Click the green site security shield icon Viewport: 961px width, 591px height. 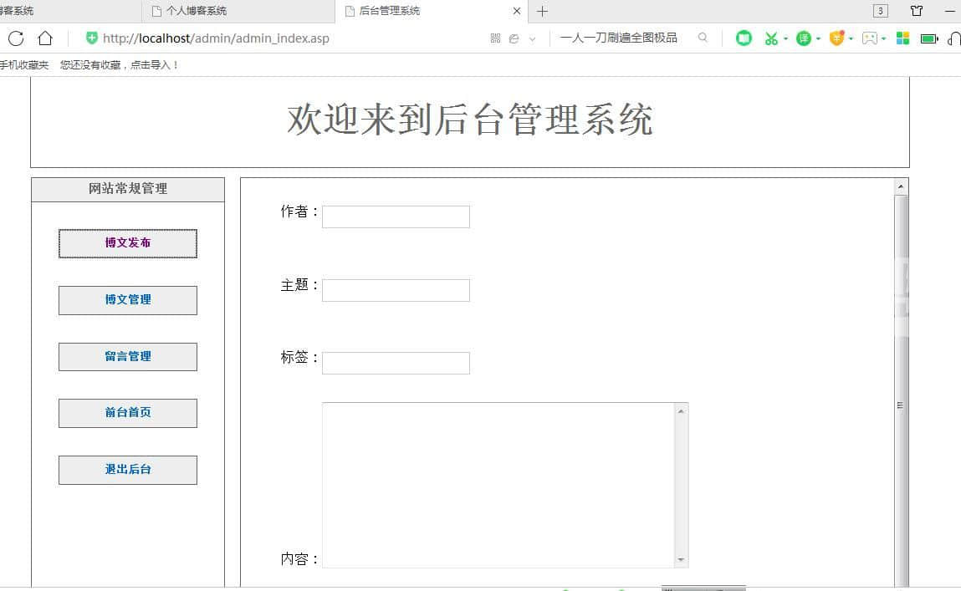tap(92, 38)
